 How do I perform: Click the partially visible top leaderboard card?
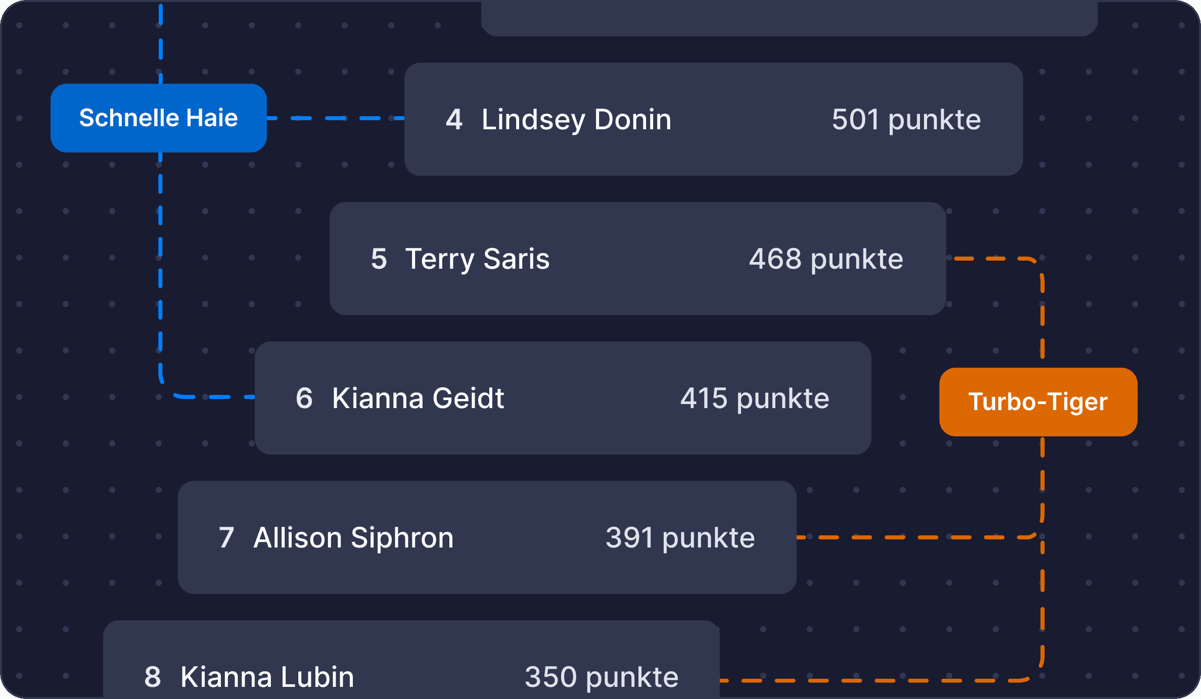(x=789, y=18)
